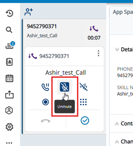Click the 00:07 call timer
The height and width of the screenshot is (146, 133).
(x=94, y=38)
